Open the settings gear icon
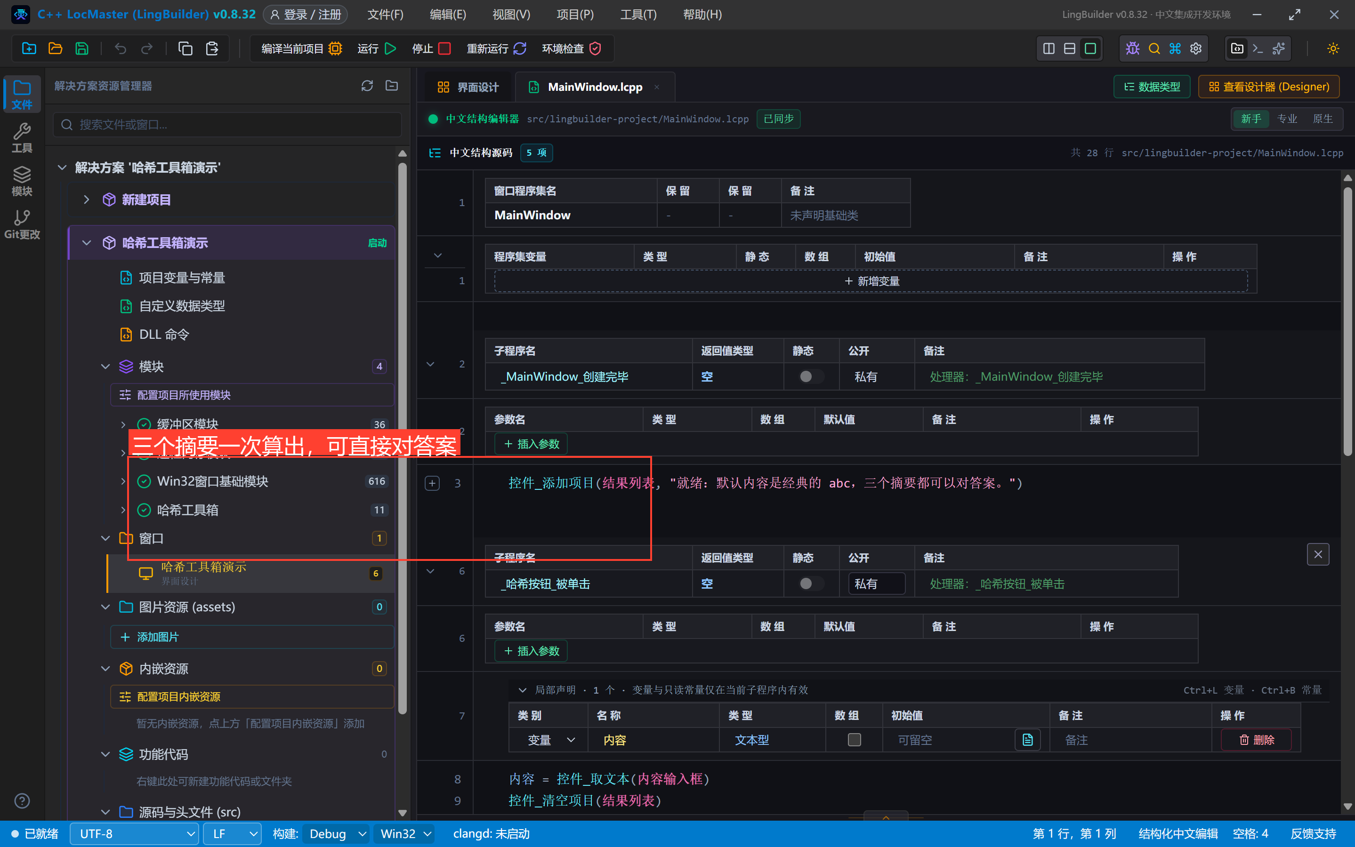Screen dimensions: 1355x847 1196,49
